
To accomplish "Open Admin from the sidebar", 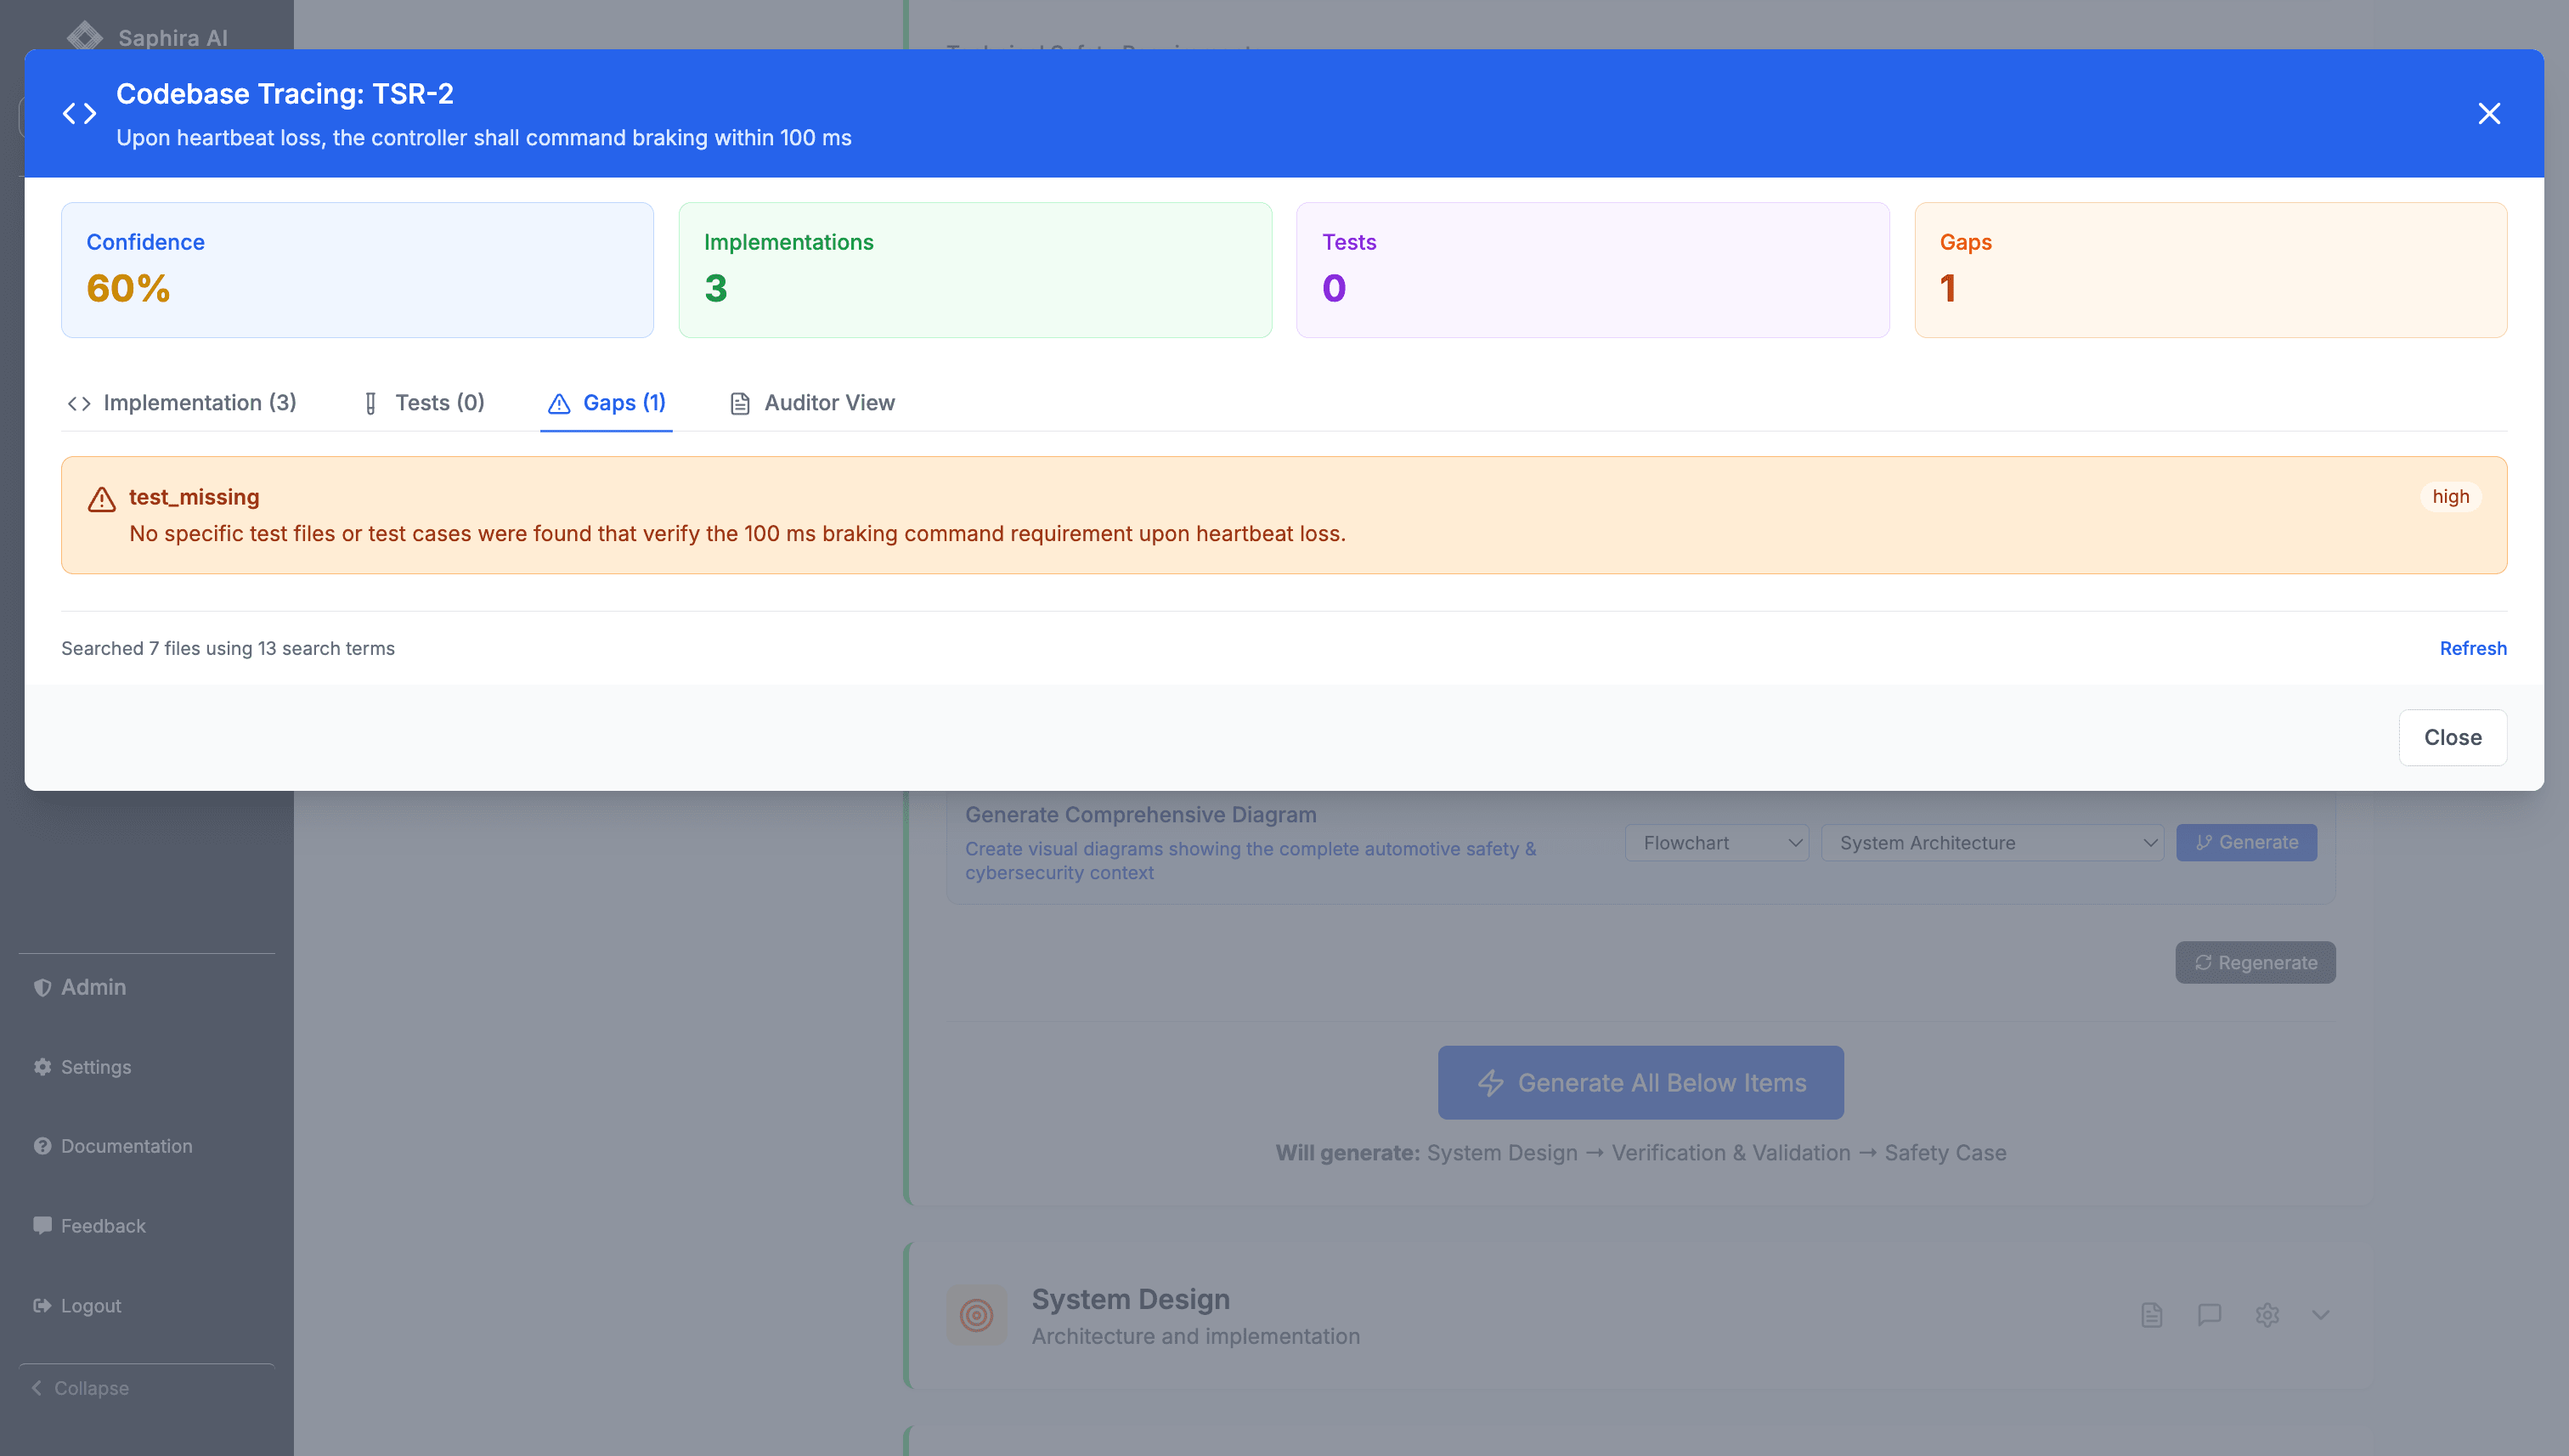I will pyautogui.click(x=93, y=987).
